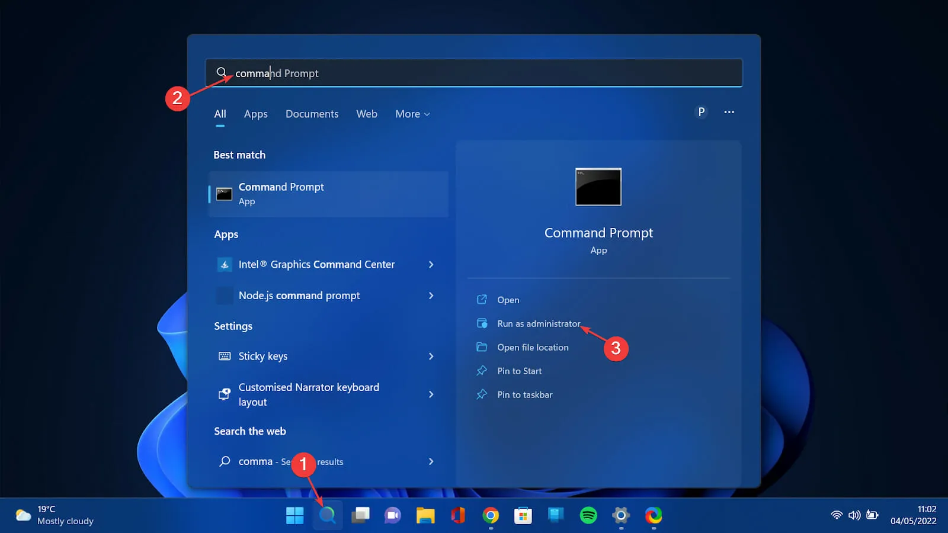Expand Node.js command prompt options arrow
Image resolution: width=948 pixels, height=533 pixels.
(x=431, y=296)
